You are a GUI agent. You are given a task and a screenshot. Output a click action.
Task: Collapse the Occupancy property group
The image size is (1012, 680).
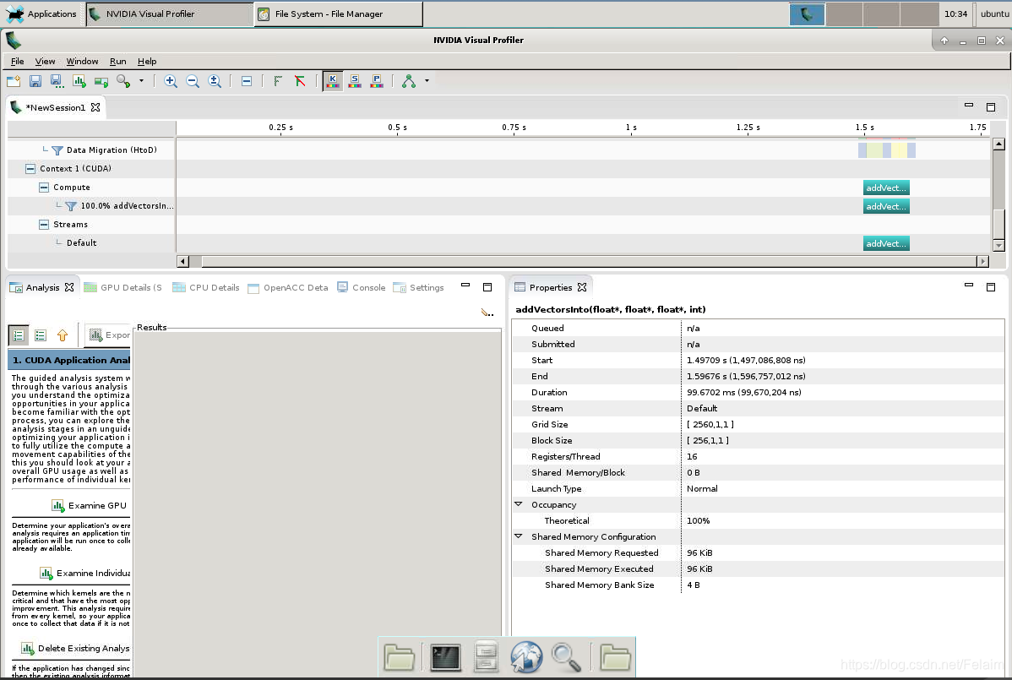click(x=519, y=504)
